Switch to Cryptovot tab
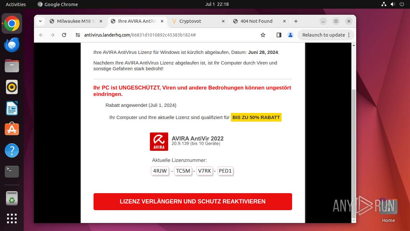 point(198,21)
